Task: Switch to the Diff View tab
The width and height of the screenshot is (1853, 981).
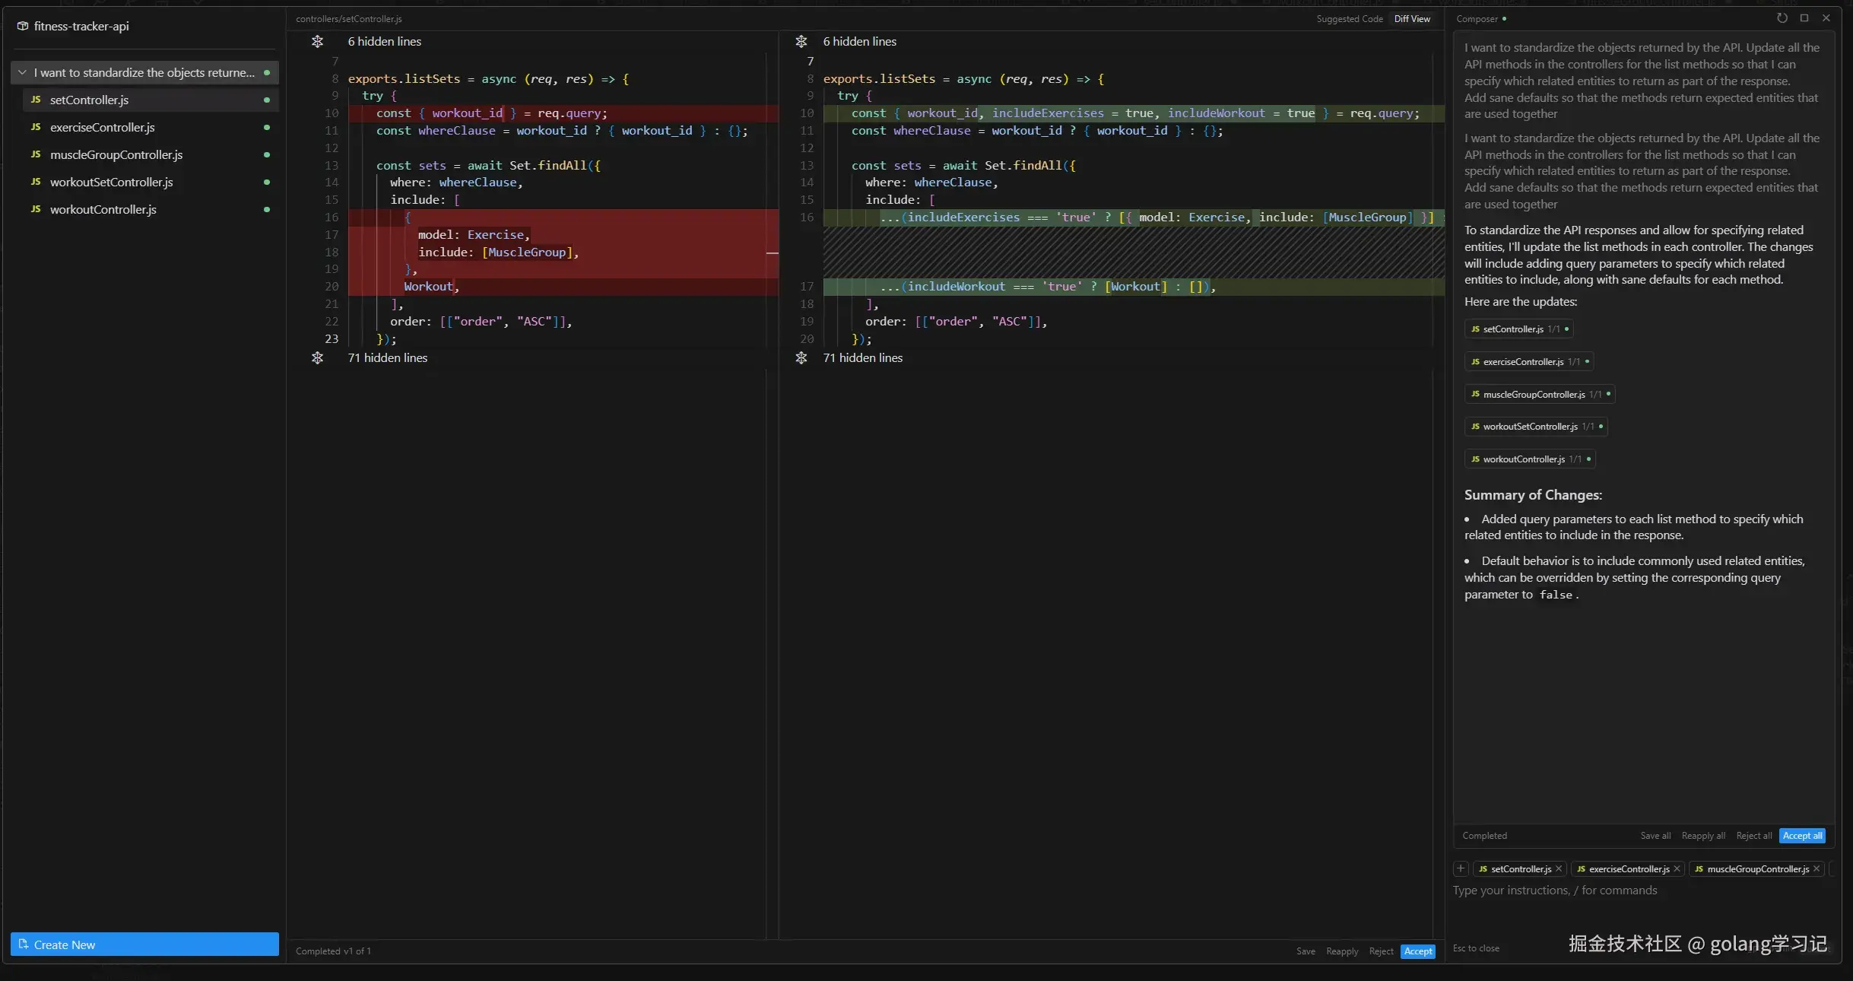Action: pyautogui.click(x=1412, y=19)
